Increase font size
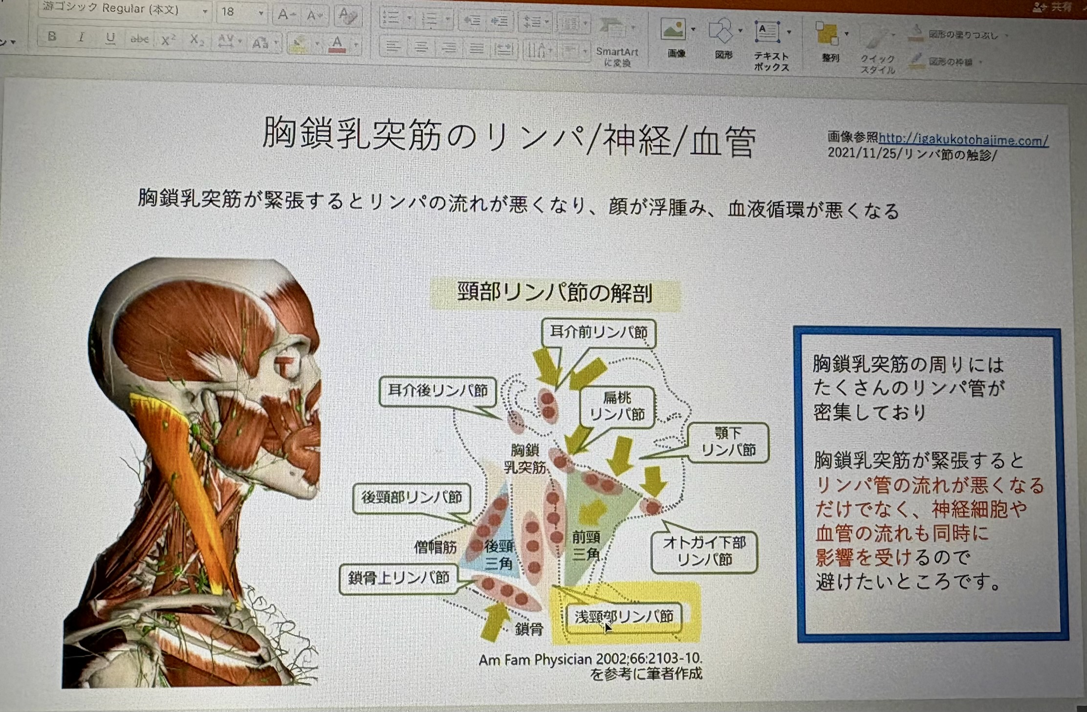 coord(285,15)
